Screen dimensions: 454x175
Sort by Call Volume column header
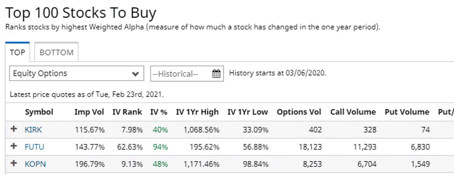click(x=353, y=112)
